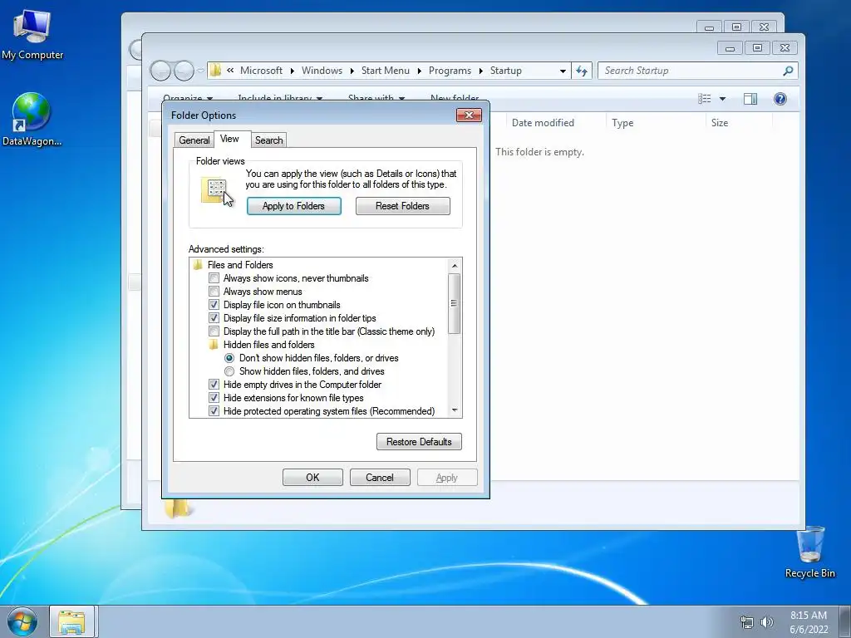Image resolution: width=851 pixels, height=638 pixels.
Task: Toggle the preview pane icon
Action: (x=750, y=99)
